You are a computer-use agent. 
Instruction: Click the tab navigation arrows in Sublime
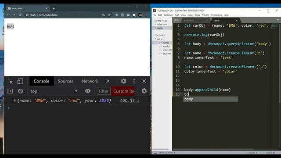(x=176, y=20)
